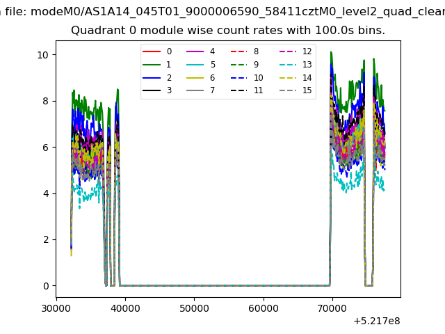Screen dimensions: 445x334
Task: Click the dashed magenta legend entry 12
Action: 287,51
